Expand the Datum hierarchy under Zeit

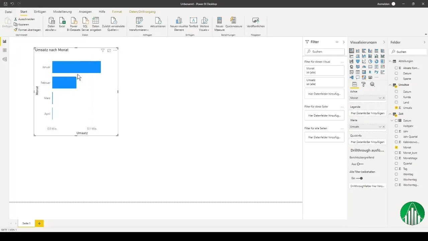coord(392,120)
